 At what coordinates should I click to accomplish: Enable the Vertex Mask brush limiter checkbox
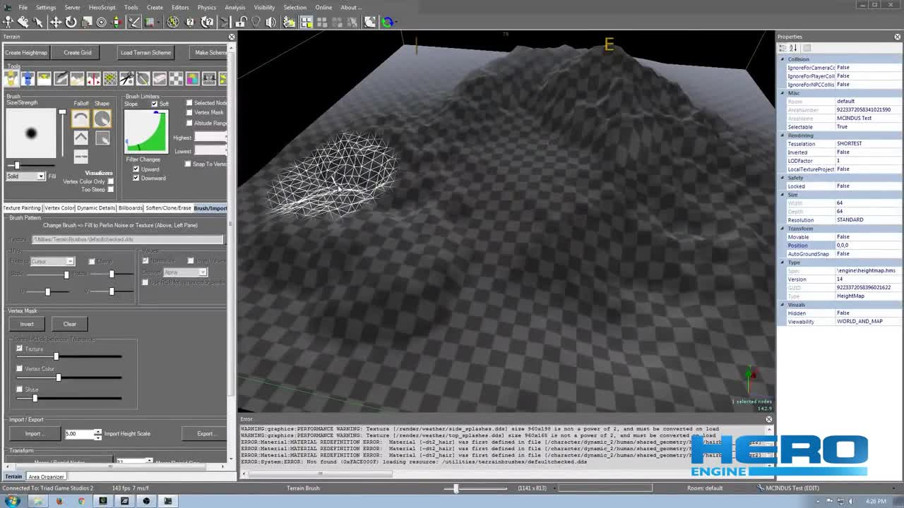pyautogui.click(x=189, y=112)
